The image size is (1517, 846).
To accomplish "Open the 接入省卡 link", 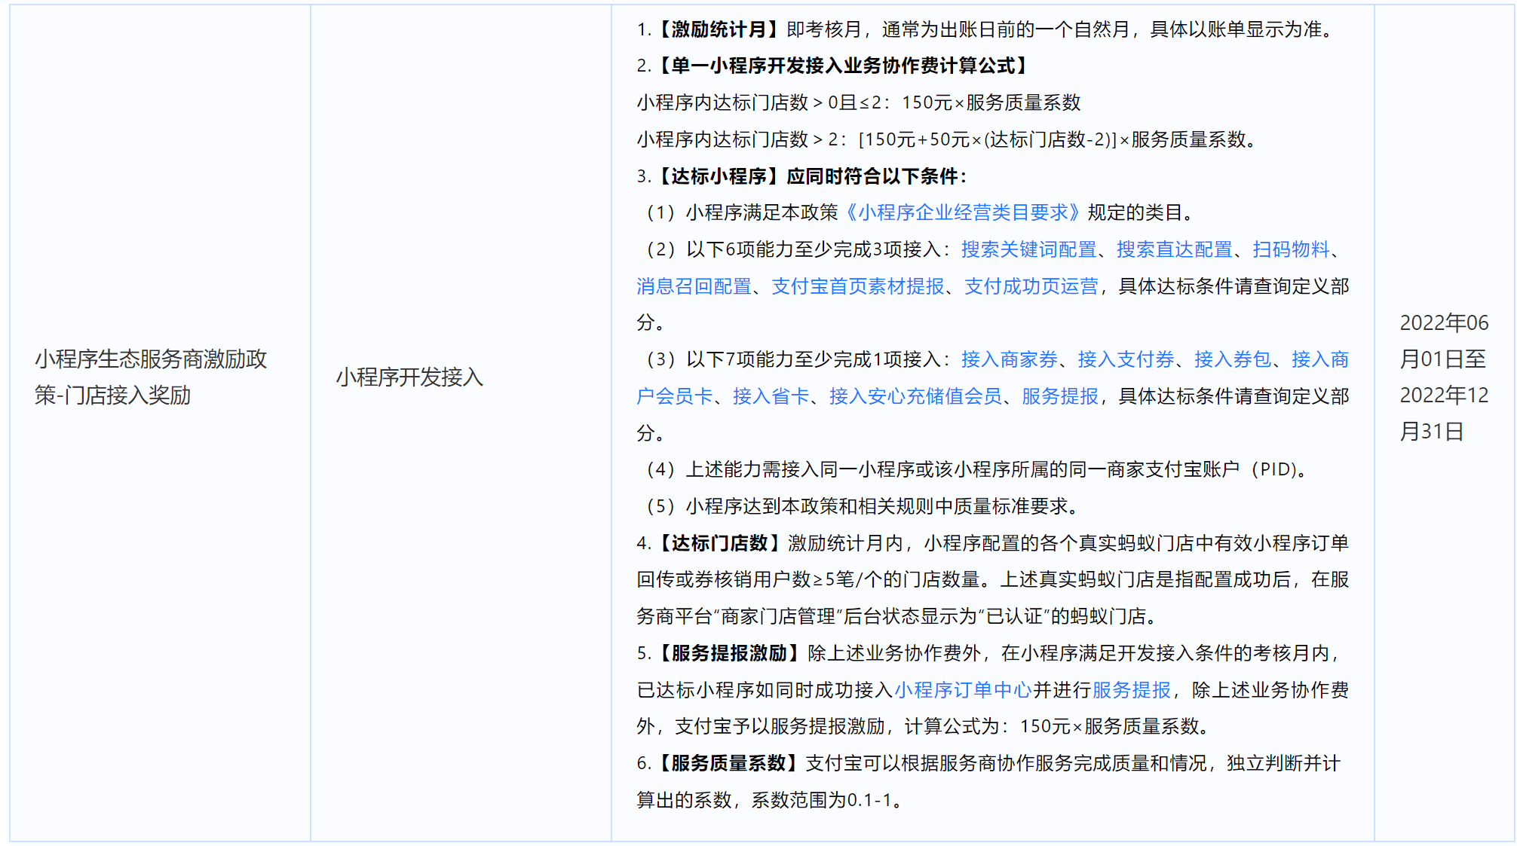I will 771,396.
